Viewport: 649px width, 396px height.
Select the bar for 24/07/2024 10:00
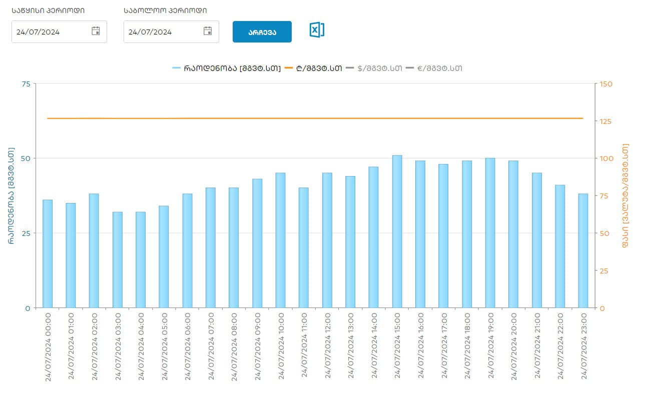280,240
